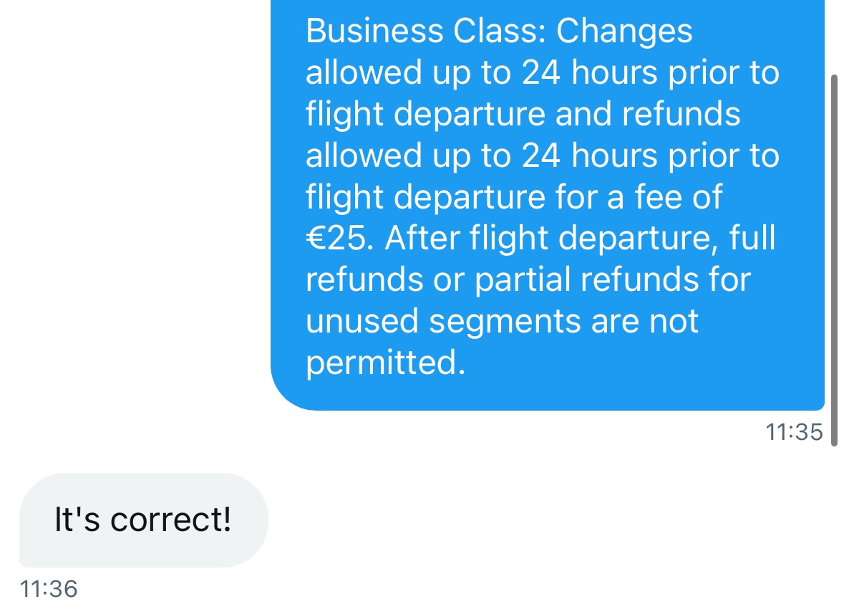Click the word "Changes" on first line
The height and width of the screenshot is (612, 844).
click(x=624, y=32)
